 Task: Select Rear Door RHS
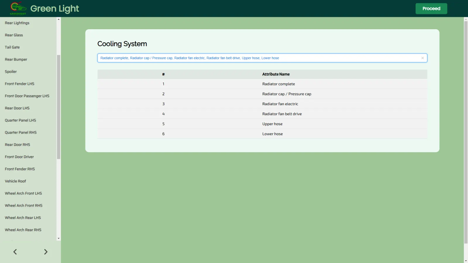click(x=18, y=145)
